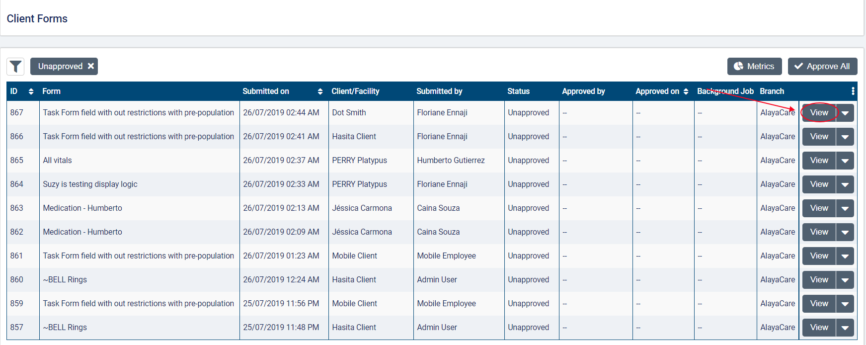Screen dimensions: 866x345
Task: Click the Client/Facility column header
Action: [x=355, y=91]
